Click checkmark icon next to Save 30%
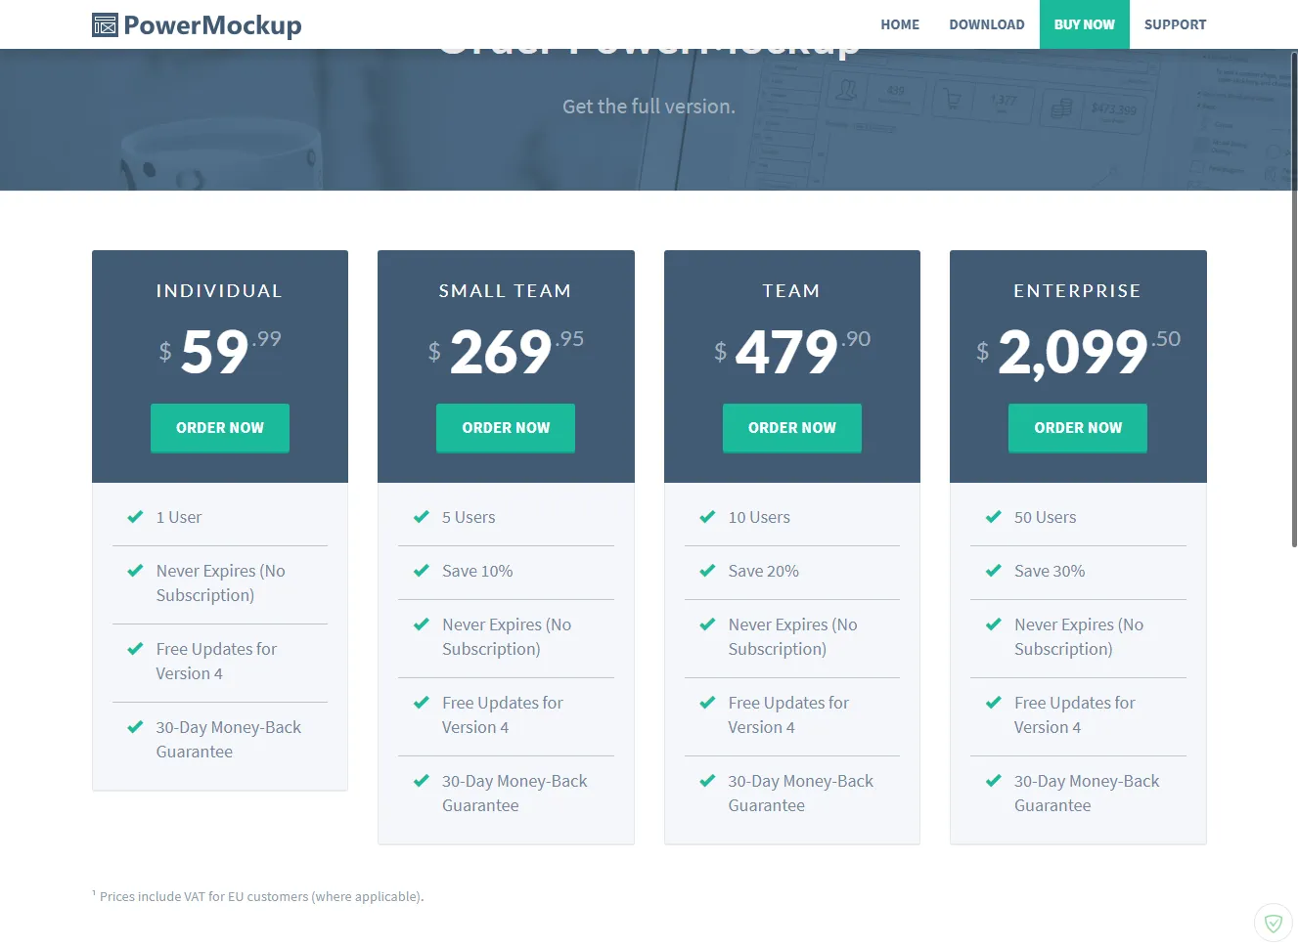Viewport: 1298px width, 947px height. coord(994,571)
